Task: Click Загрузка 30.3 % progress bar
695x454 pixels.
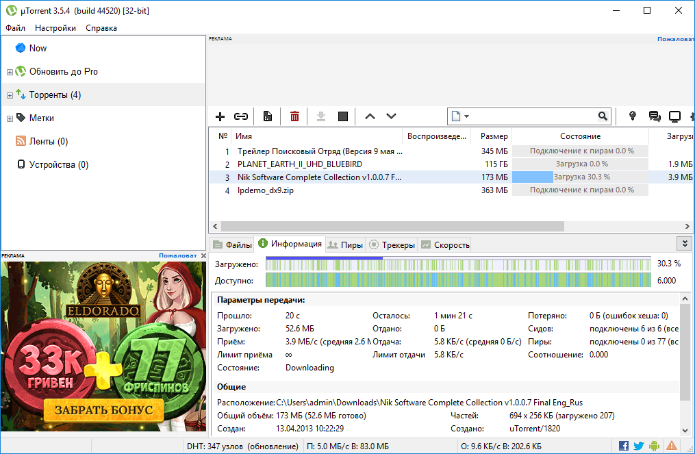Action: pos(580,177)
